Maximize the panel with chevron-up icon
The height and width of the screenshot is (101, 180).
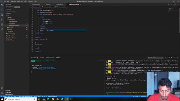[x=175, y=58]
